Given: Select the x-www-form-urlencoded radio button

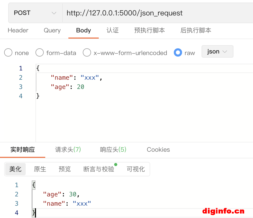Looking at the screenshot, I should 87,53.
